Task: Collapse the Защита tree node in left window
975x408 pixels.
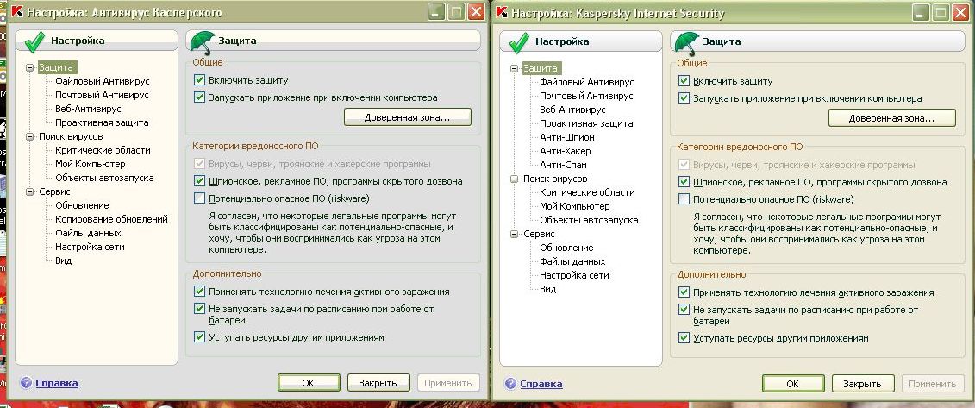Action: pos(30,67)
